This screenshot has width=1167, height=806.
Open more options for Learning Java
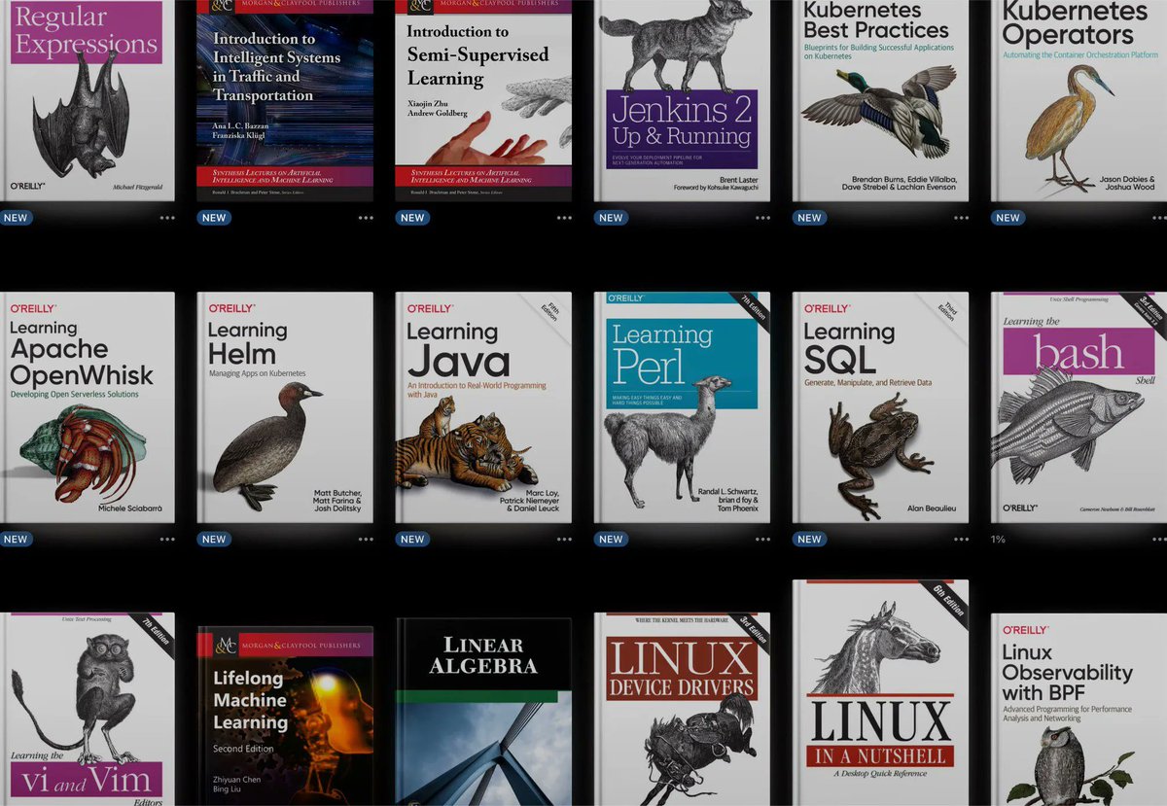564,539
